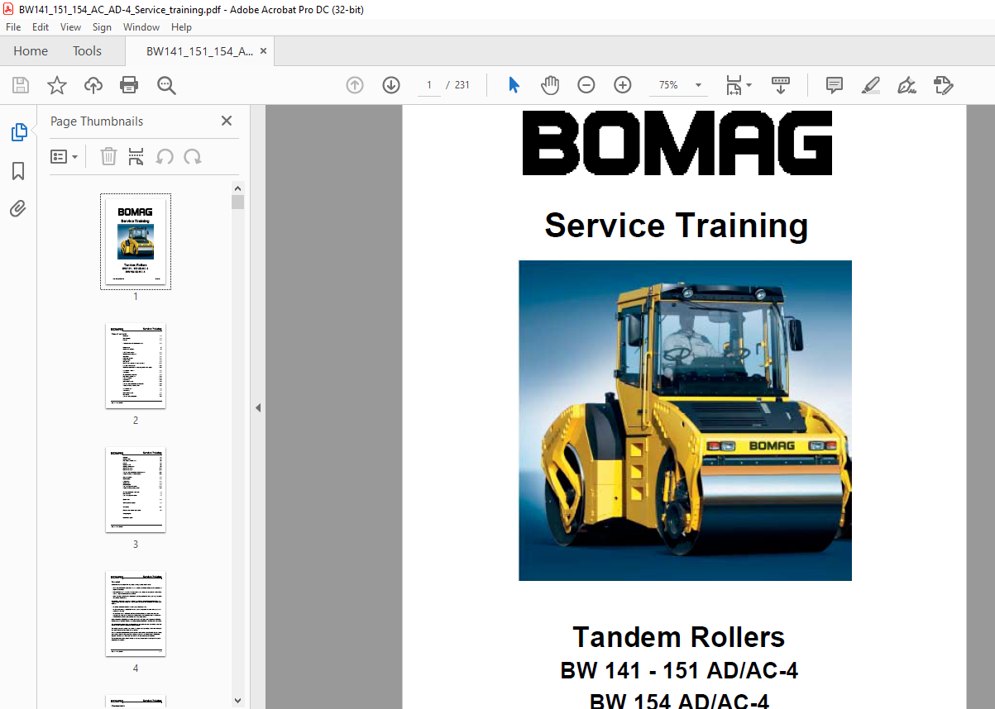This screenshot has width=995, height=709.
Task: Open the Window menu
Action: pos(141,27)
